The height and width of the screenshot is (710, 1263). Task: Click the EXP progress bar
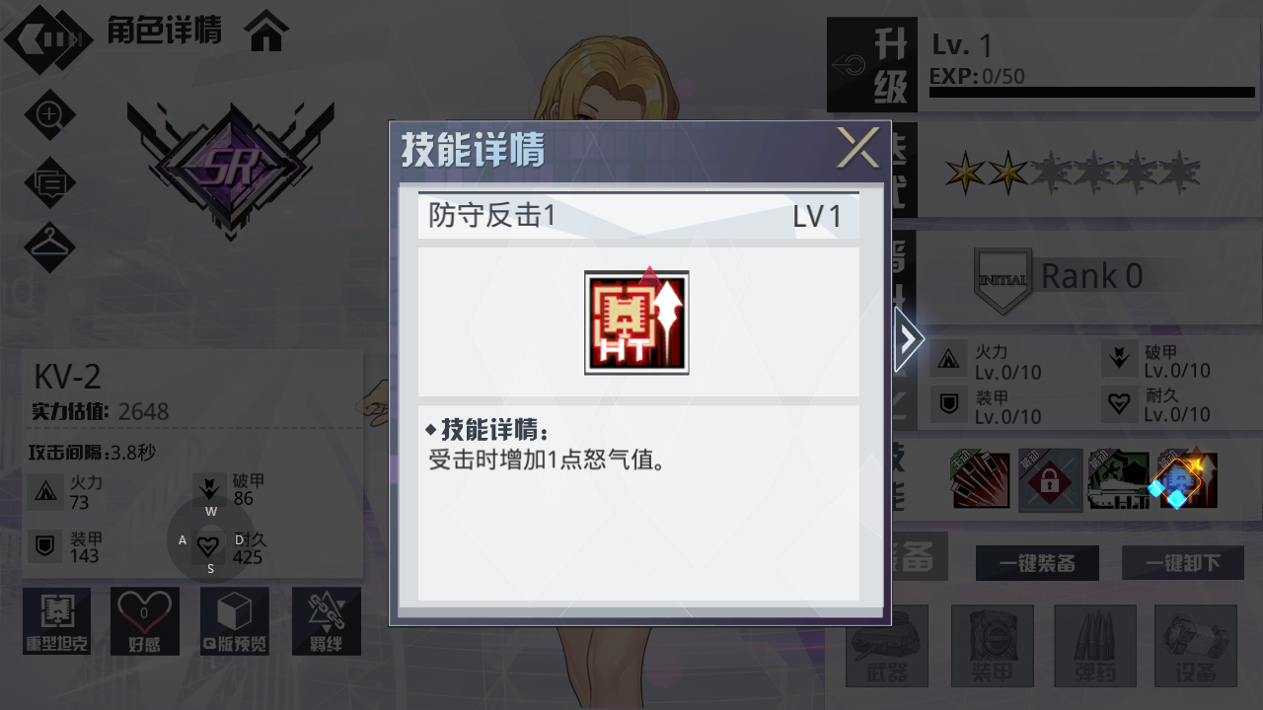[1092, 93]
